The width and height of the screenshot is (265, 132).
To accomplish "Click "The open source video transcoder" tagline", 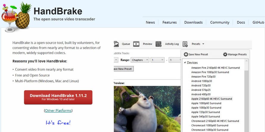I will click(64, 19).
